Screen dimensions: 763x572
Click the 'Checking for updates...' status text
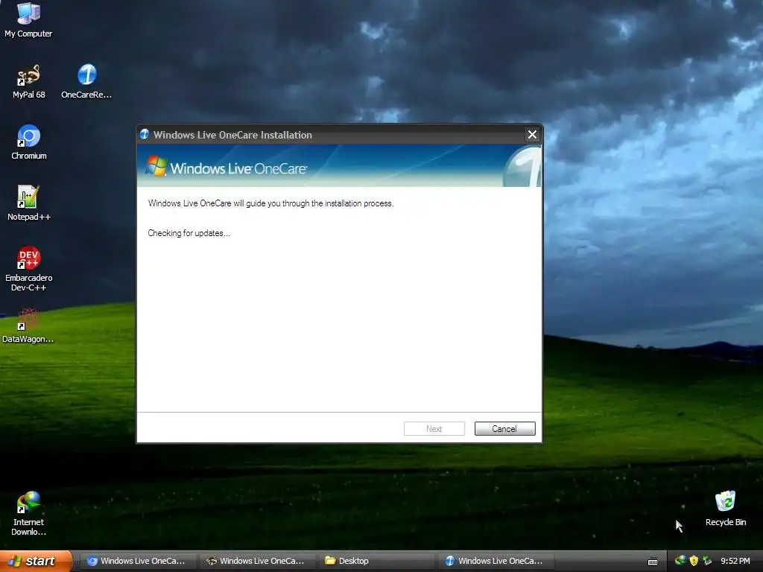(x=189, y=233)
